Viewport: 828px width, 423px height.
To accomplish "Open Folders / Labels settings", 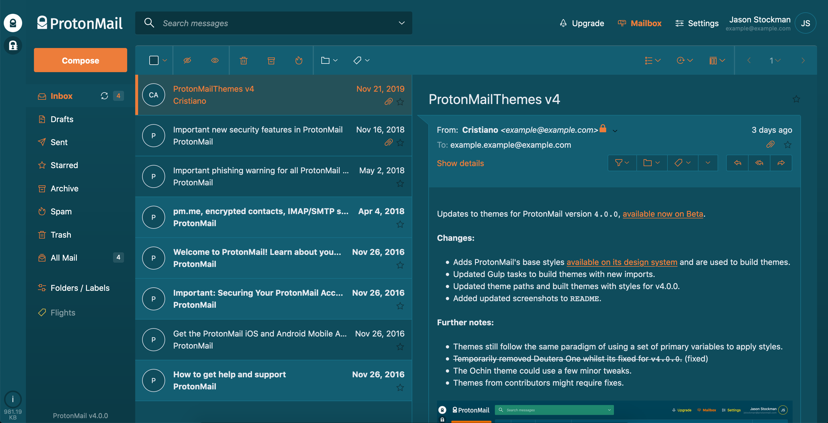I will point(81,288).
